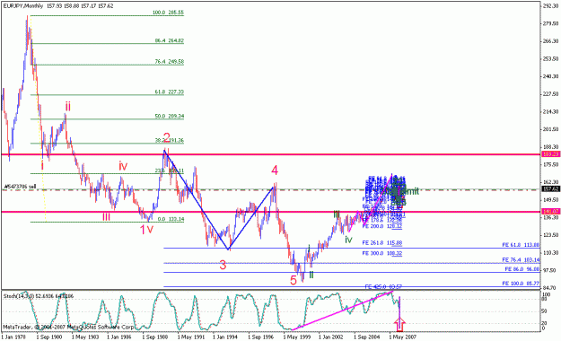Screen dimensions: 561x341
Task: Click the 1 Jan 1994 date marker
Action: pyautogui.click(x=225, y=337)
